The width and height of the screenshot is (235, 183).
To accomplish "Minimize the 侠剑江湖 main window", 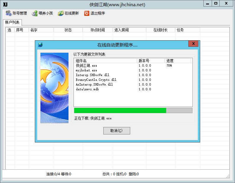I will [x=208, y=4].
